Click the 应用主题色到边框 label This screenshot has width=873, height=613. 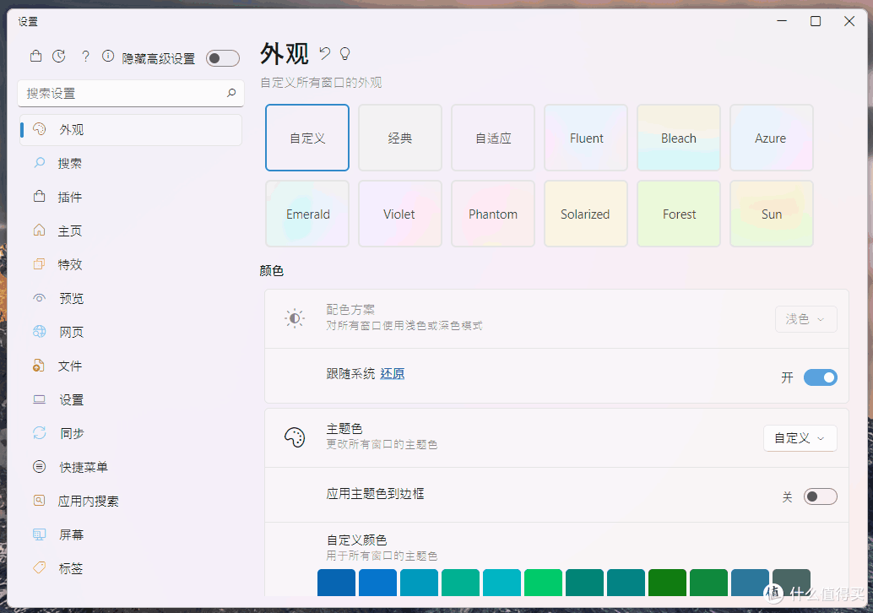[x=375, y=494]
